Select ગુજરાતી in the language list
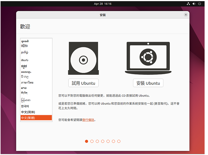This screenshot has height=155, width=208. 36,41
